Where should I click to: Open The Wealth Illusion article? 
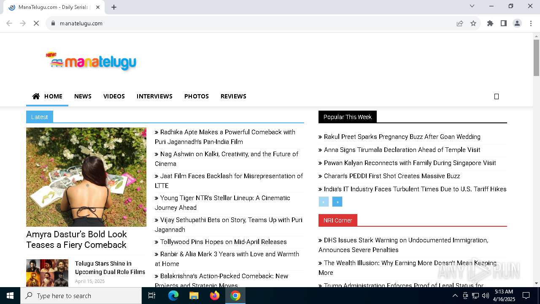pyautogui.click(x=408, y=268)
